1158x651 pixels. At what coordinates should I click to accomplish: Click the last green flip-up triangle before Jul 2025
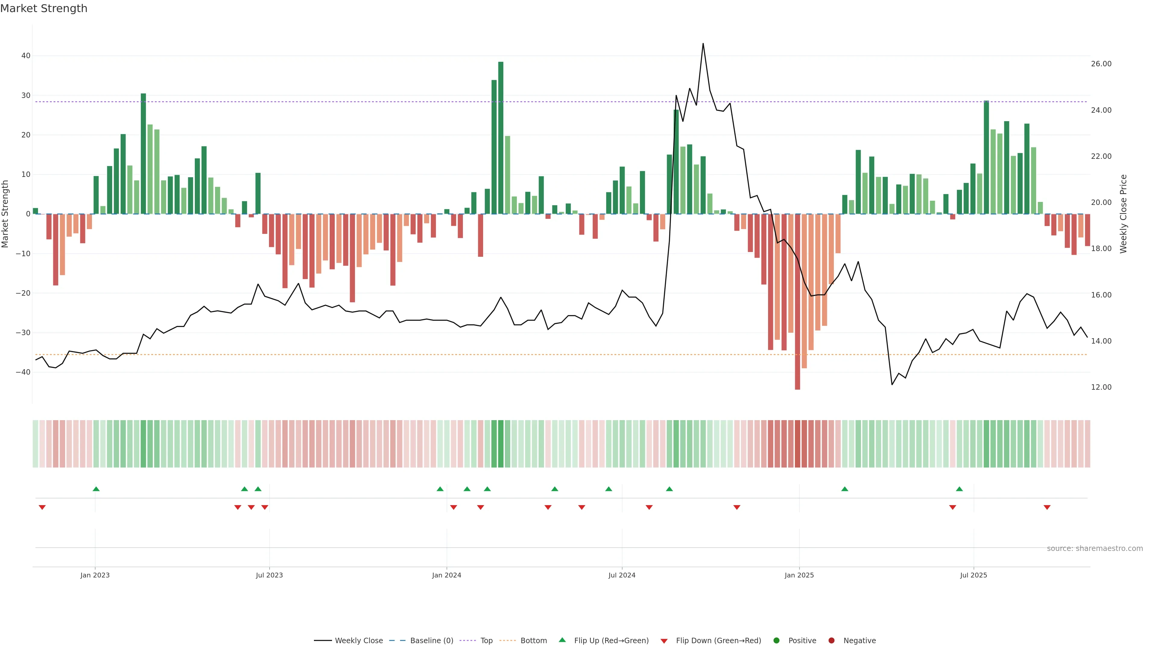pos(959,489)
